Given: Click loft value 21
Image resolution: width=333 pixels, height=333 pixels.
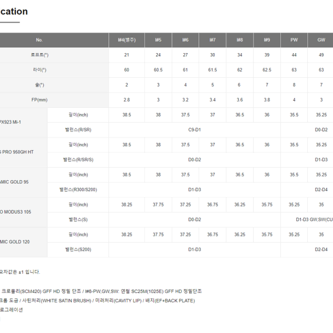Looking at the screenshot, I should [127, 55].
